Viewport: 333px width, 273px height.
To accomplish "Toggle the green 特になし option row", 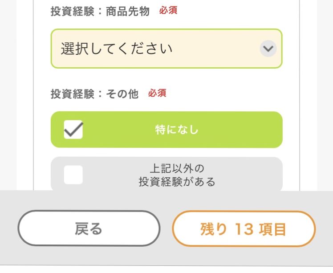I will point(166,130).
